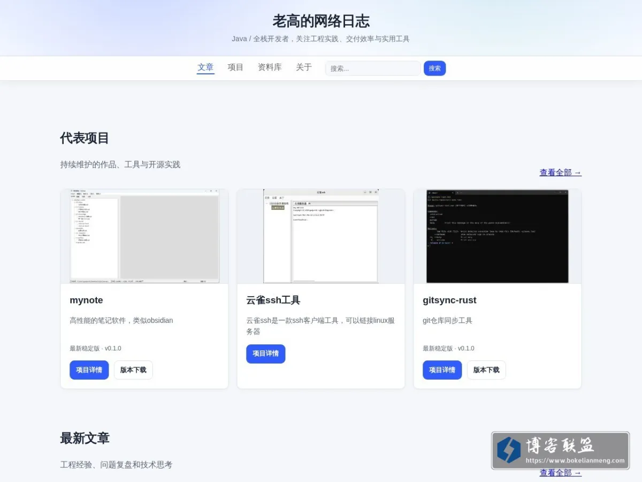Click 版本下载 for mynote
This screenshot has width=642, height=482.
tap(133, 370)
